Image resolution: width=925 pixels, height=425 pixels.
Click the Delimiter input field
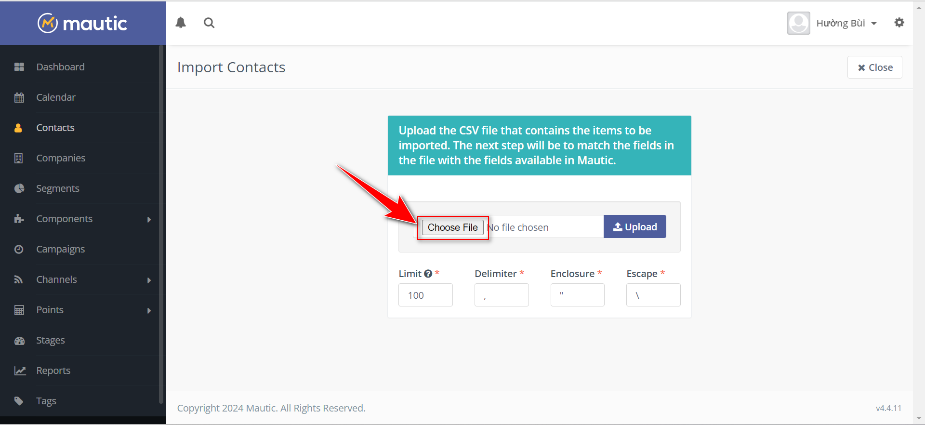click(x=501, y=295)
